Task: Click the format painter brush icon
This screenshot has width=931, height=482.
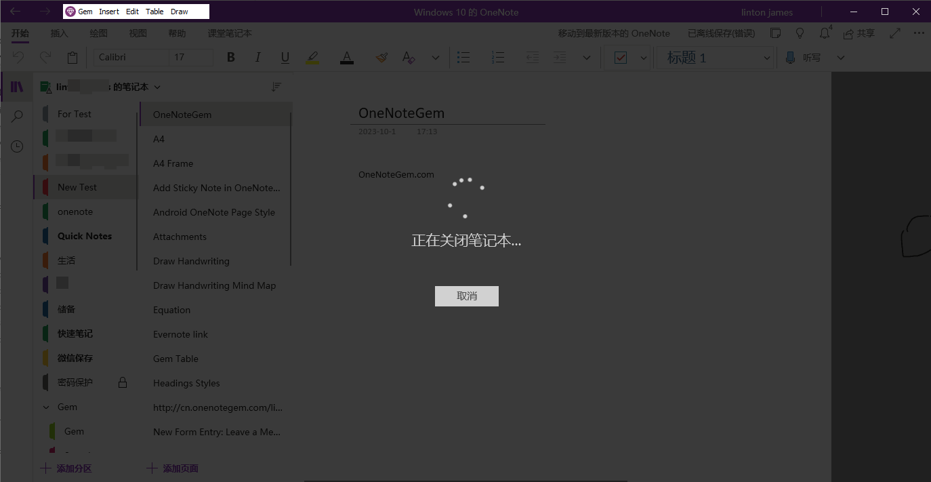Action: pos(381,58)
